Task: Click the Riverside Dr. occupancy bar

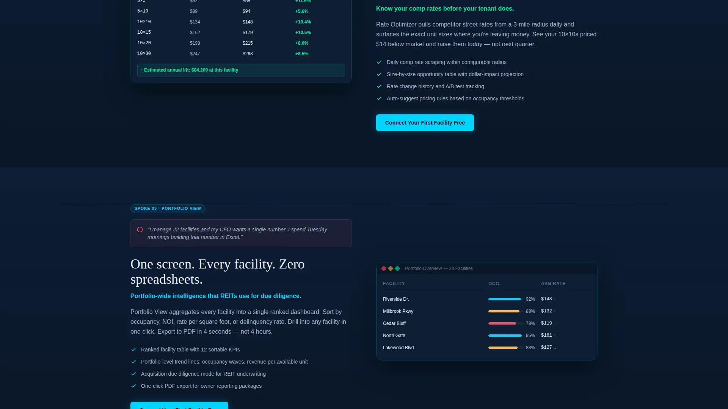Action: 505,299
